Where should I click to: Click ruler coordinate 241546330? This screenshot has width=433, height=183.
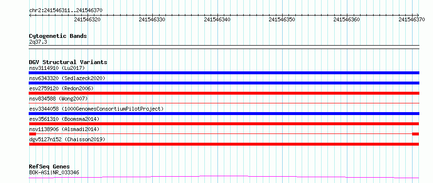152,19
